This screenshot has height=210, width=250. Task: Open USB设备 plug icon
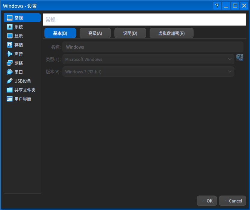(x=10, y=81)
